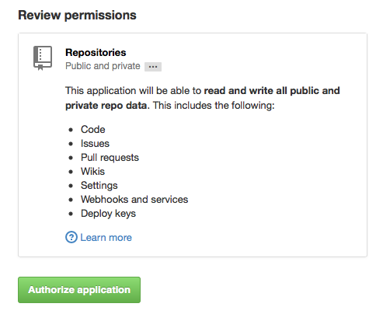This screenshot has height=314, width=383.
Task: Open the Learn more link
Action: (106, 237)
